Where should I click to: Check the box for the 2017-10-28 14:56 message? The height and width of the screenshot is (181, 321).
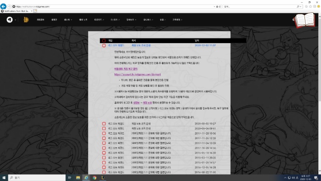[104, 148]
